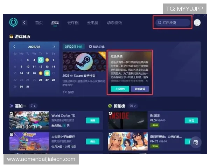Open the 动态壁纸 tab
The image size is (210, 168).
114,23
